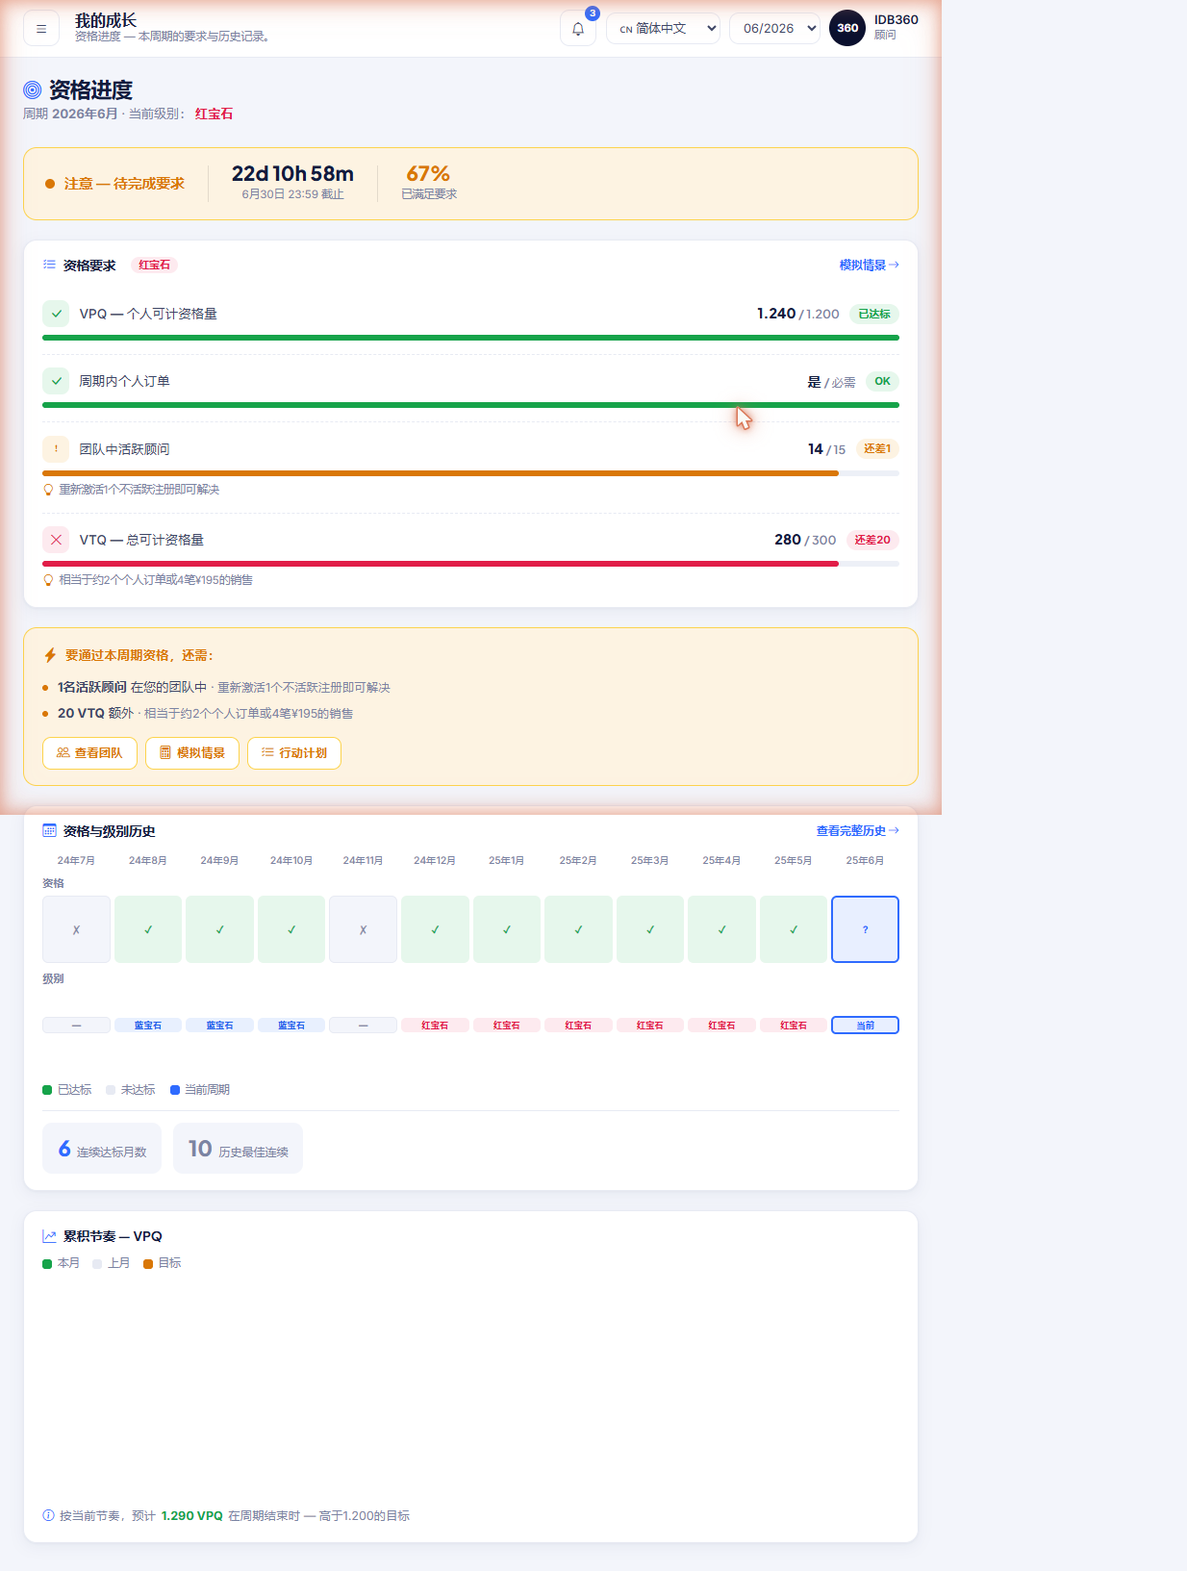1187x1571 pixels.
Task: Click the 查看团队 button
Action: (89, 753)
